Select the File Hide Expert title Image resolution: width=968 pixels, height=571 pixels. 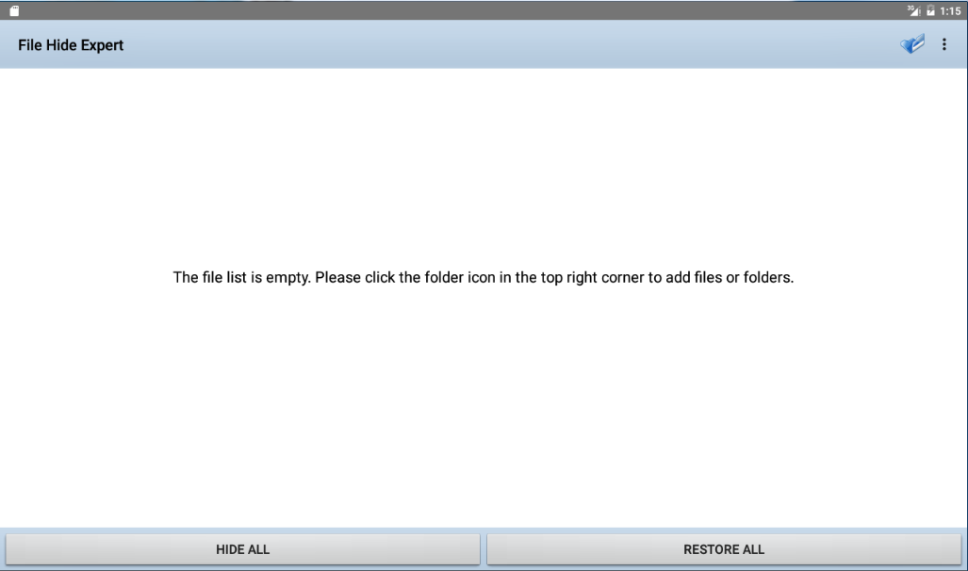point(71,45)
